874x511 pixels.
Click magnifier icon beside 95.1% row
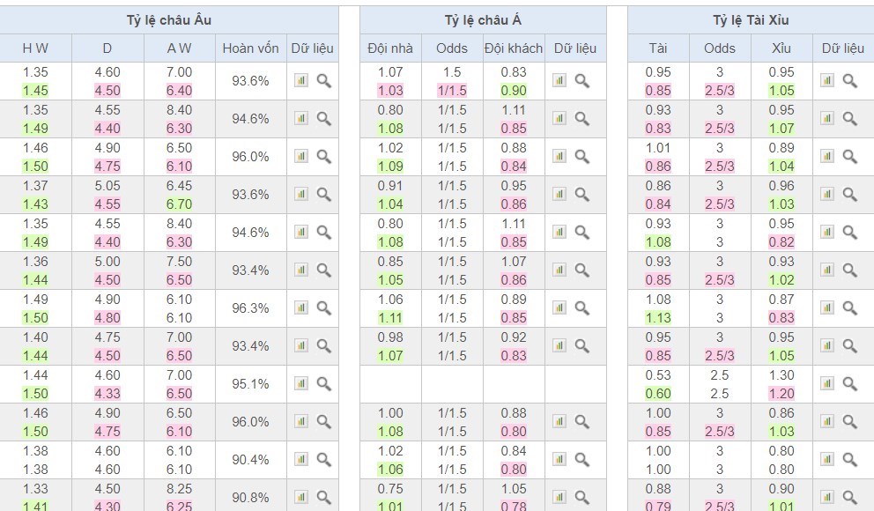click(324, 384)
